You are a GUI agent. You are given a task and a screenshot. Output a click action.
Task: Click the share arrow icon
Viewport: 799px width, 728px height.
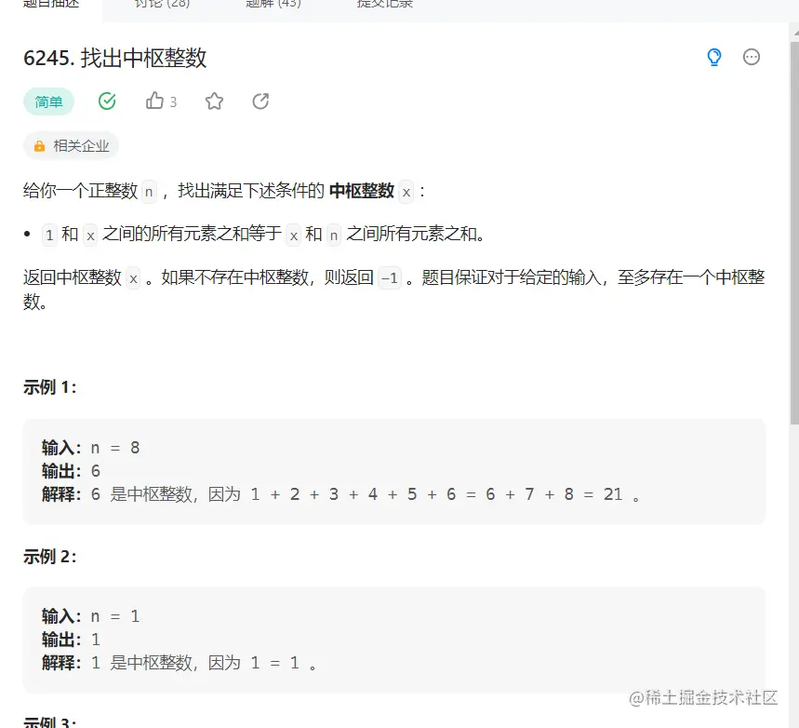(x=260, y=101)
